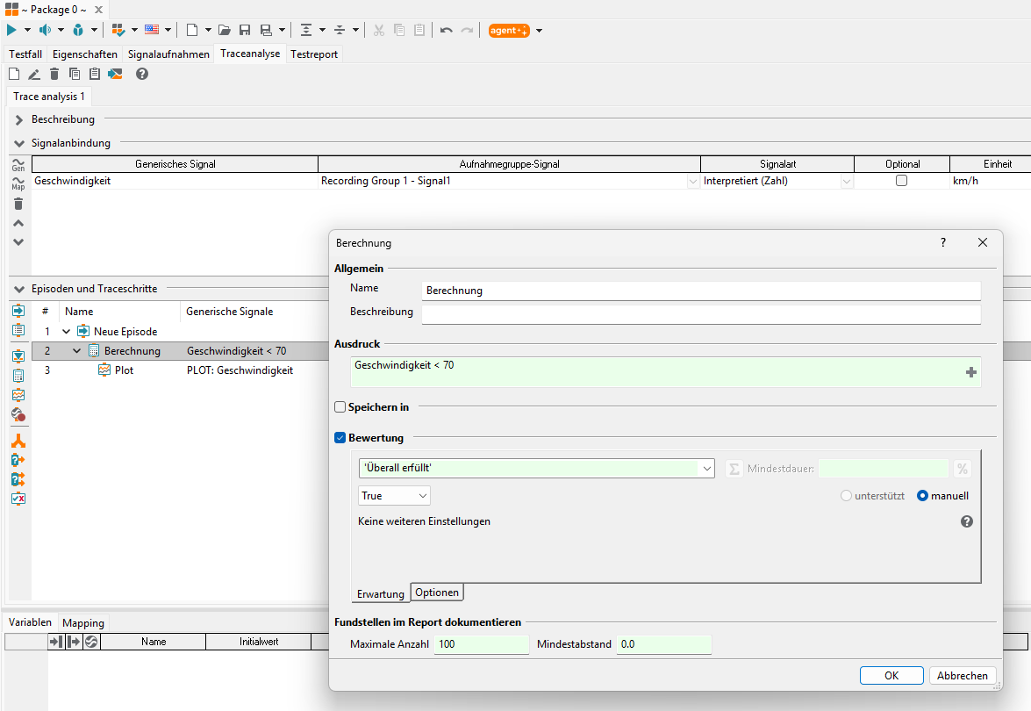Rename the trace analysis with the pencil icon

click(x=34, y=74)
